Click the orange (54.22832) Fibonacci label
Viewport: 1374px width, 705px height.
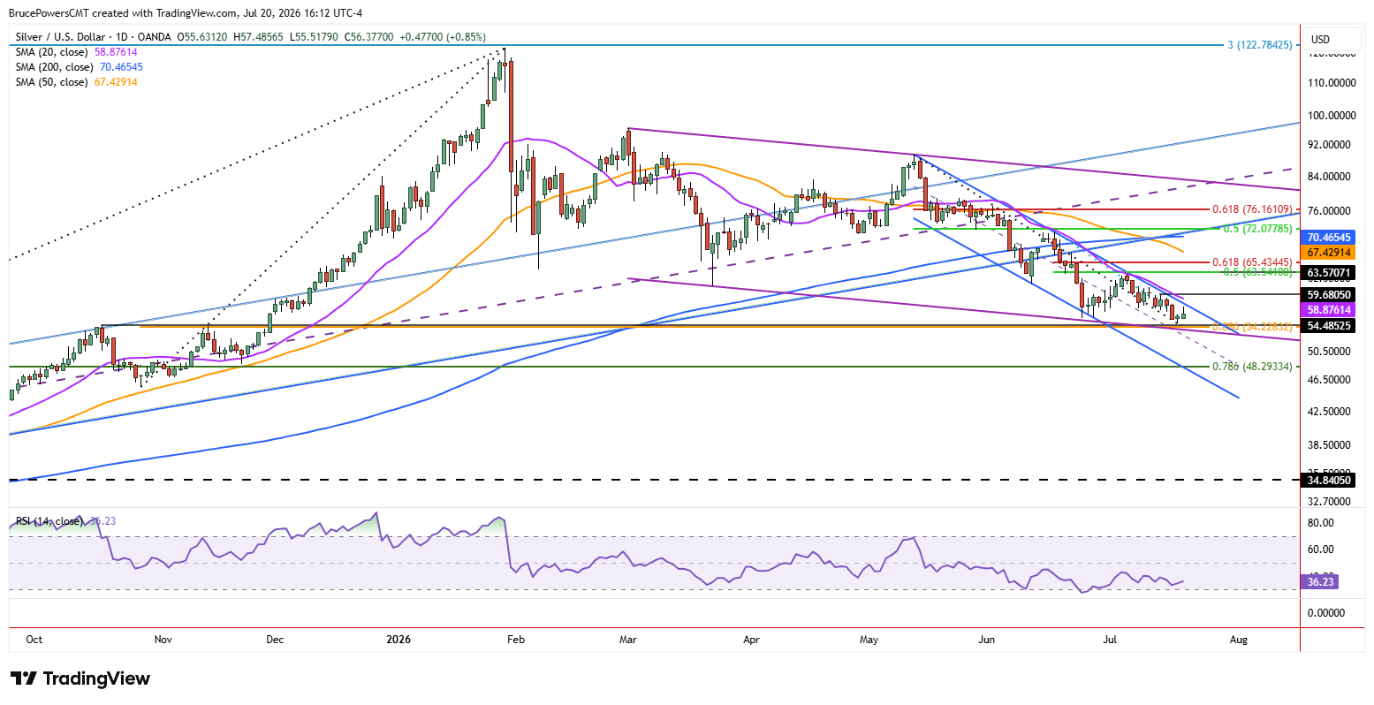(1252, 326)
